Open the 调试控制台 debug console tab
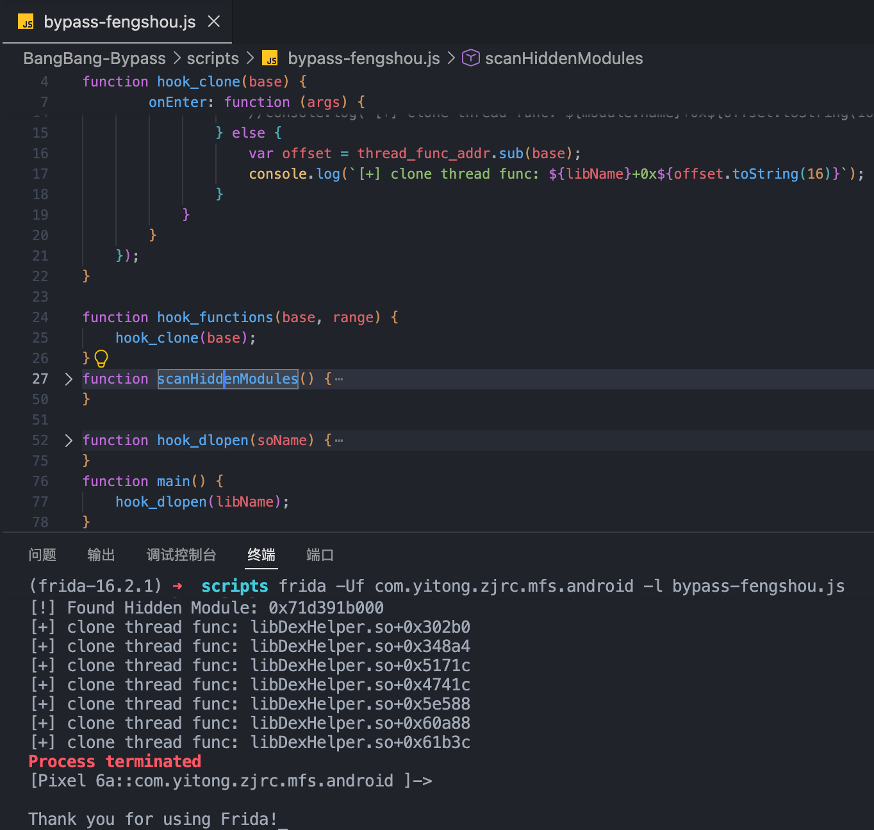The height and width of the screenshot is (830, 874). tap(181, 555)
